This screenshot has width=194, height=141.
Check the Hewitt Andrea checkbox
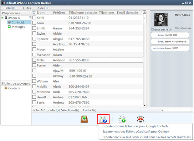34,97
